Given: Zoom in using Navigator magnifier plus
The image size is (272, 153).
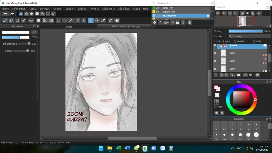Looking at the screenshot, I should click(x=224, y=13).
